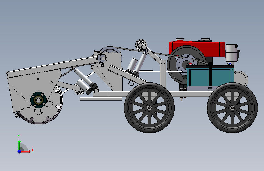
Task: Select the dark green bearing flange on the disc
Action: tap(38, 100)
